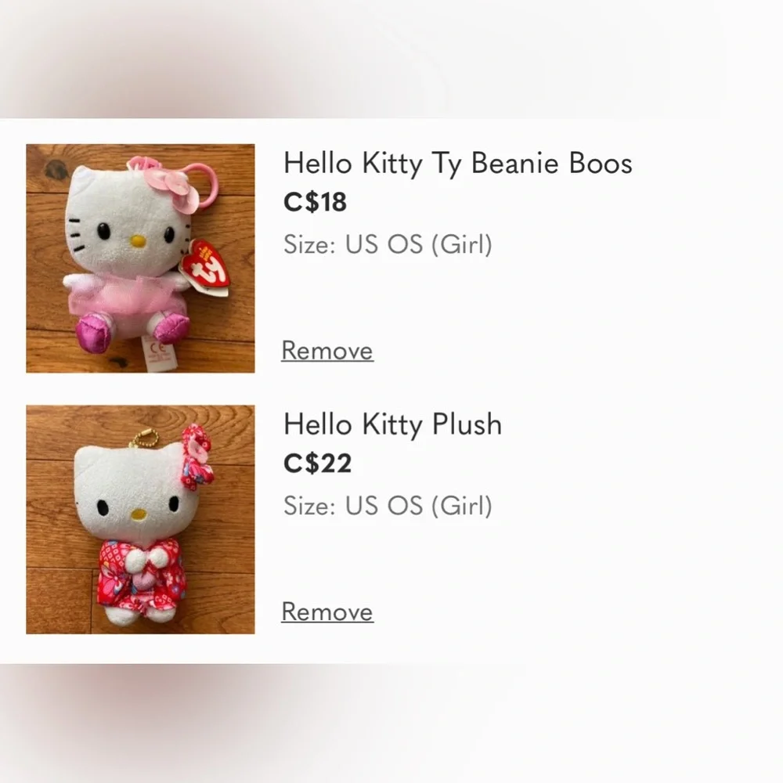Click the "Hello Kitty Plush" title
The image size is (783, 783).
[392, 424]
